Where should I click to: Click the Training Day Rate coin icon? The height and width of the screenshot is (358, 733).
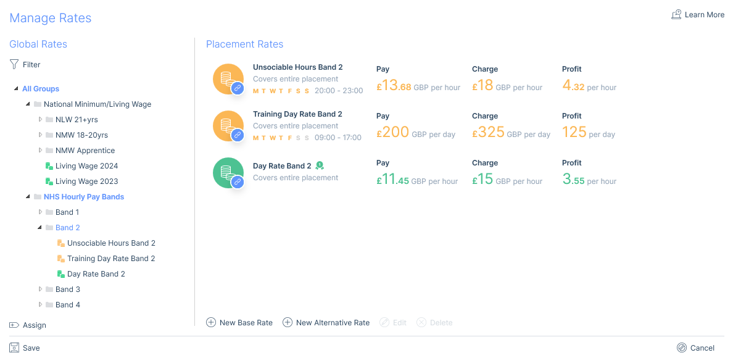point(228,125)
